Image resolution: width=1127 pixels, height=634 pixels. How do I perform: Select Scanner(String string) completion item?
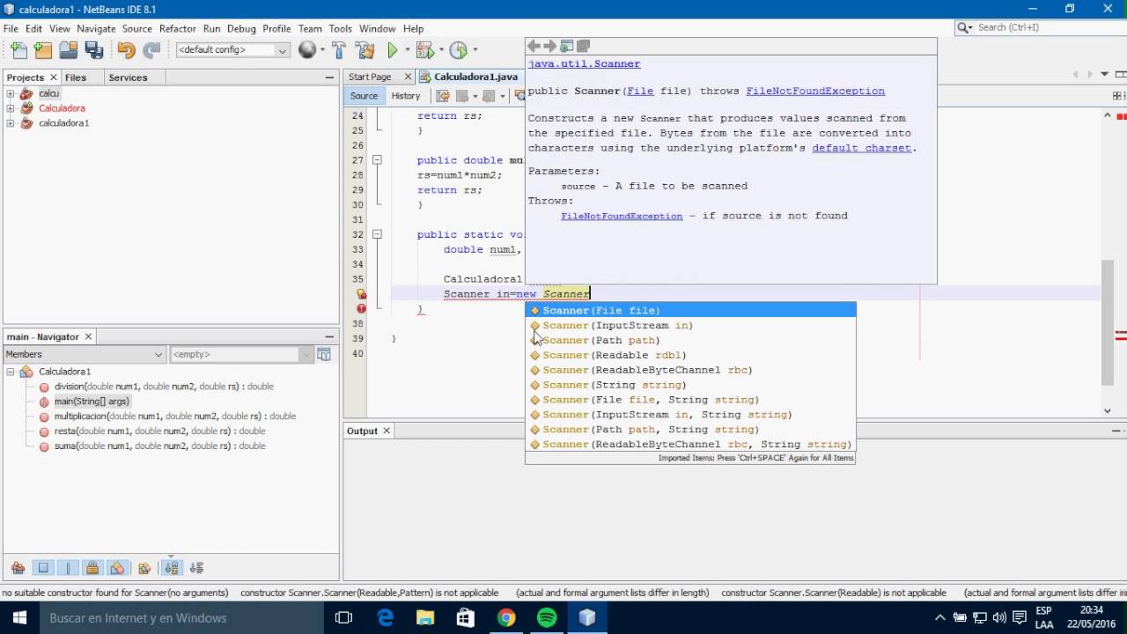click(690, 385)
